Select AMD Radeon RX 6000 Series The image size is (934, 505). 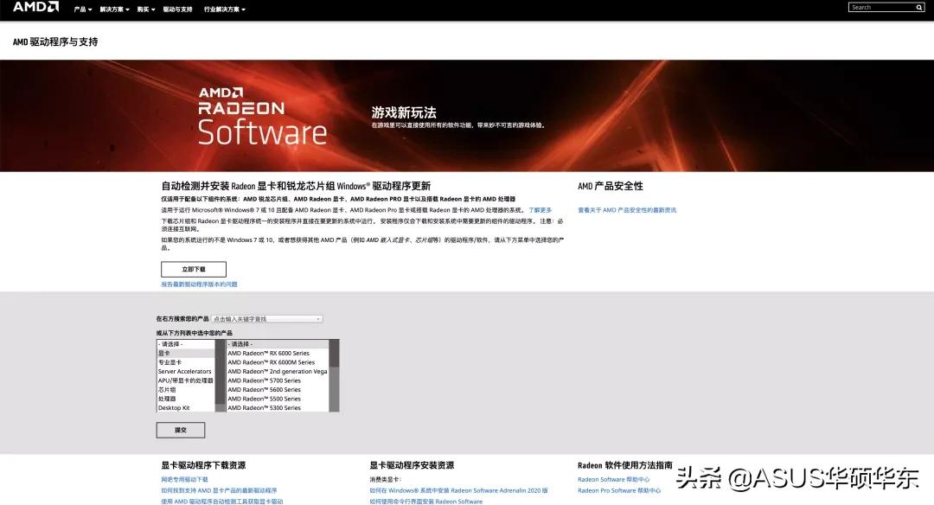click(x=269, y=353)
